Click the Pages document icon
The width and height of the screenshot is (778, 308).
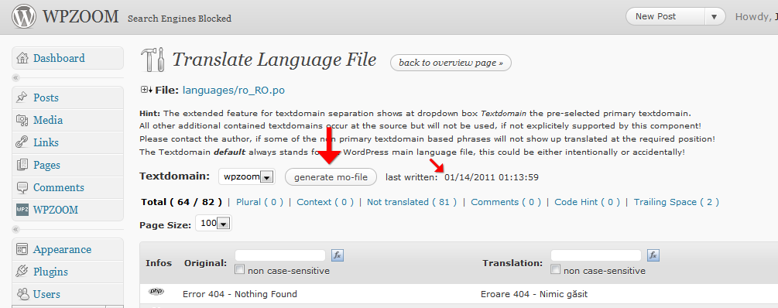pyautogui.click(x=22, y=165)
